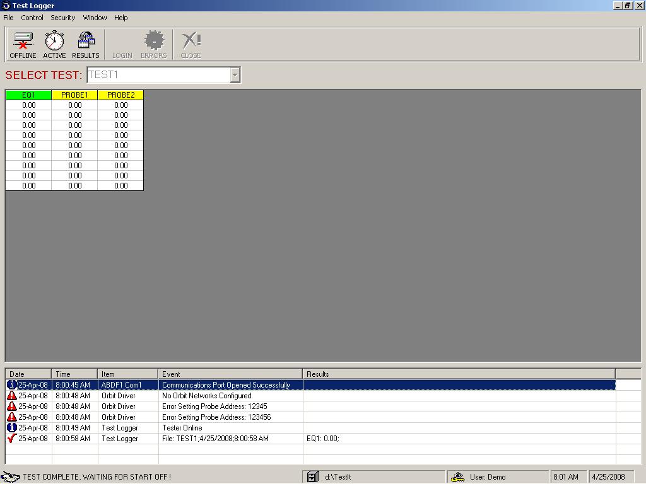Expand the SELECT TEST dropdown arrow
This screenshot has width=646, height=484.
(235, 75)
